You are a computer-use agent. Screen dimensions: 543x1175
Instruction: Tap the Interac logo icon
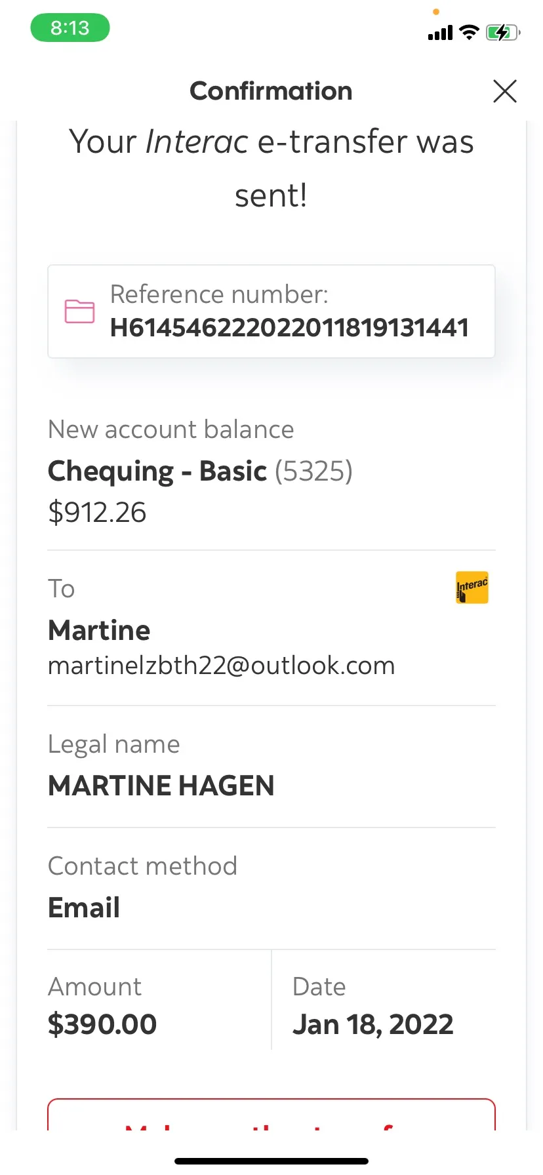(472, 587)
